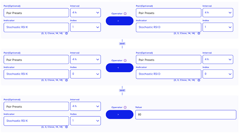Expand first condition left Interval 4 h dropdown
Screen dimensions: 240x134
click(85, 13)
